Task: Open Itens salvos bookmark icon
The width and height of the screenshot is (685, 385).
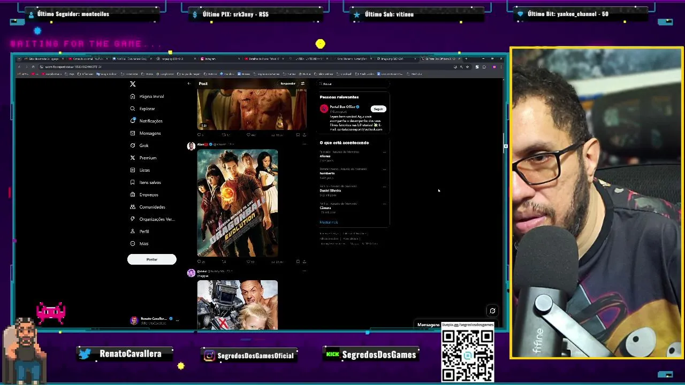Action: pos(133,182)
